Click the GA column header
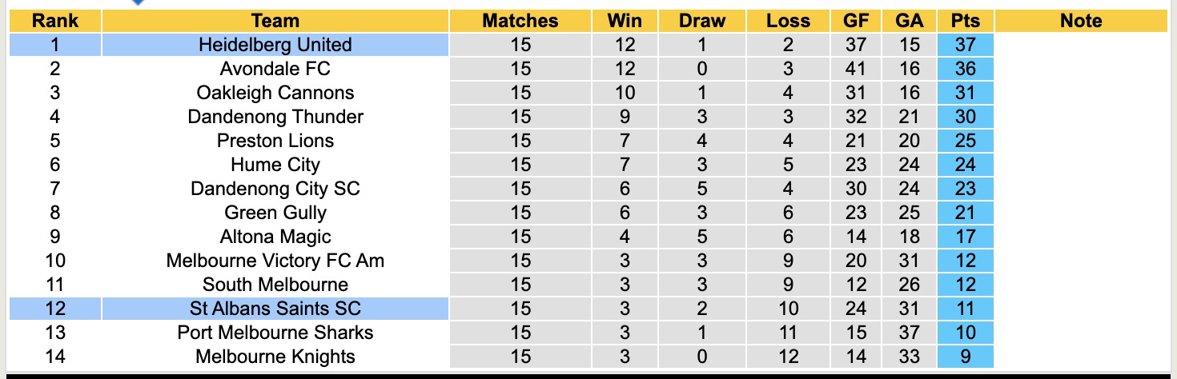This screenshot has width=1177, height=379. [x=909, y=21]
